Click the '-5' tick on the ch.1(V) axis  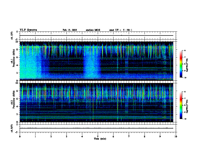tap(17, 39)
